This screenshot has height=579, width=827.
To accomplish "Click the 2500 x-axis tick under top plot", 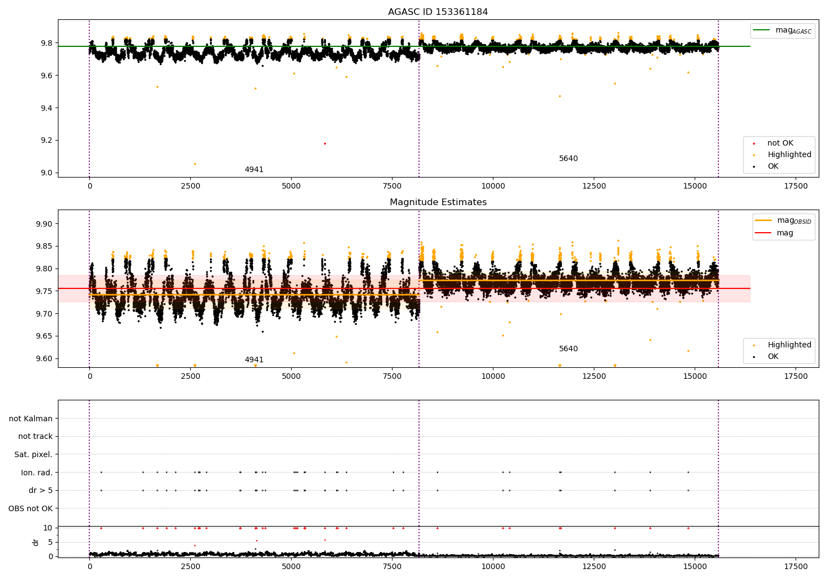I will [190, 186].
